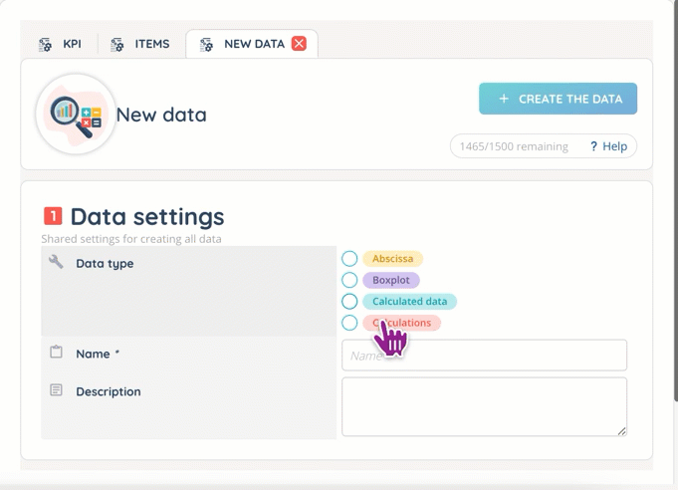Choose the Calculated data radio option
The image size is (678, 490).
click(349, 301)
